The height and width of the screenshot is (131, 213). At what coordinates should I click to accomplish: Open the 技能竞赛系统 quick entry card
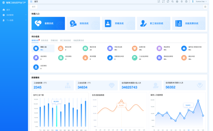coord(189,23)
